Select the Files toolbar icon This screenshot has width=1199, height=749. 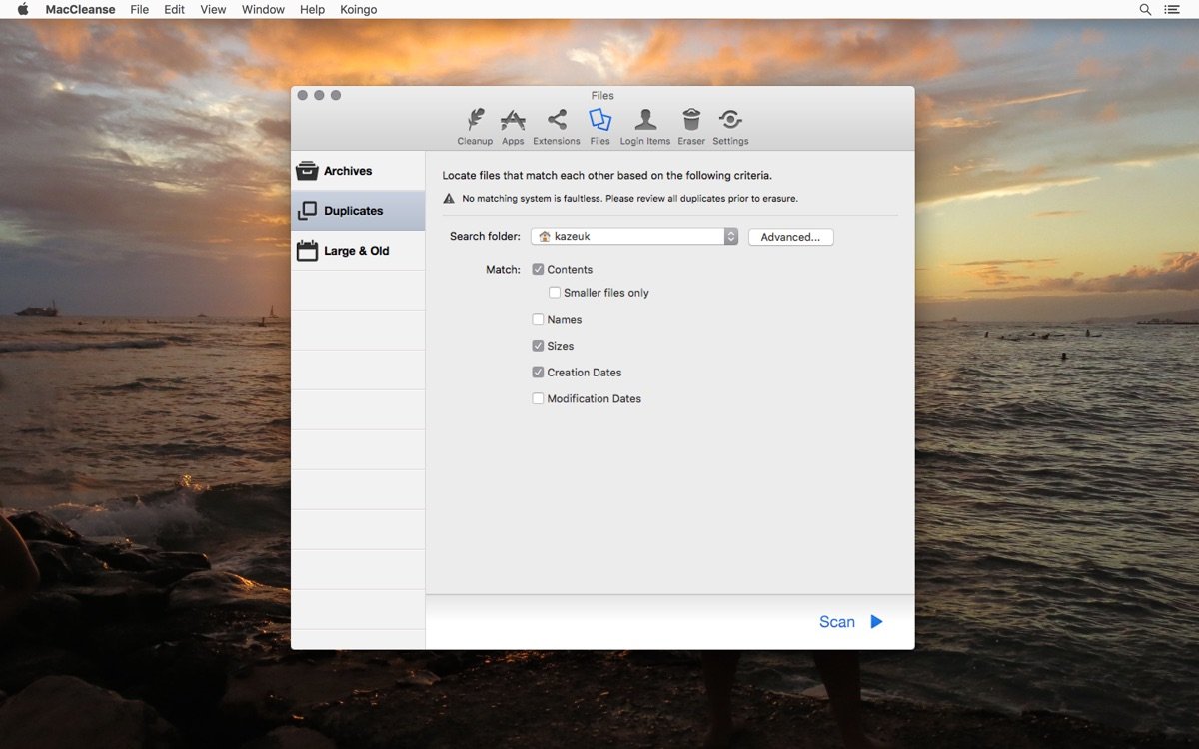[x=599, y=125]
